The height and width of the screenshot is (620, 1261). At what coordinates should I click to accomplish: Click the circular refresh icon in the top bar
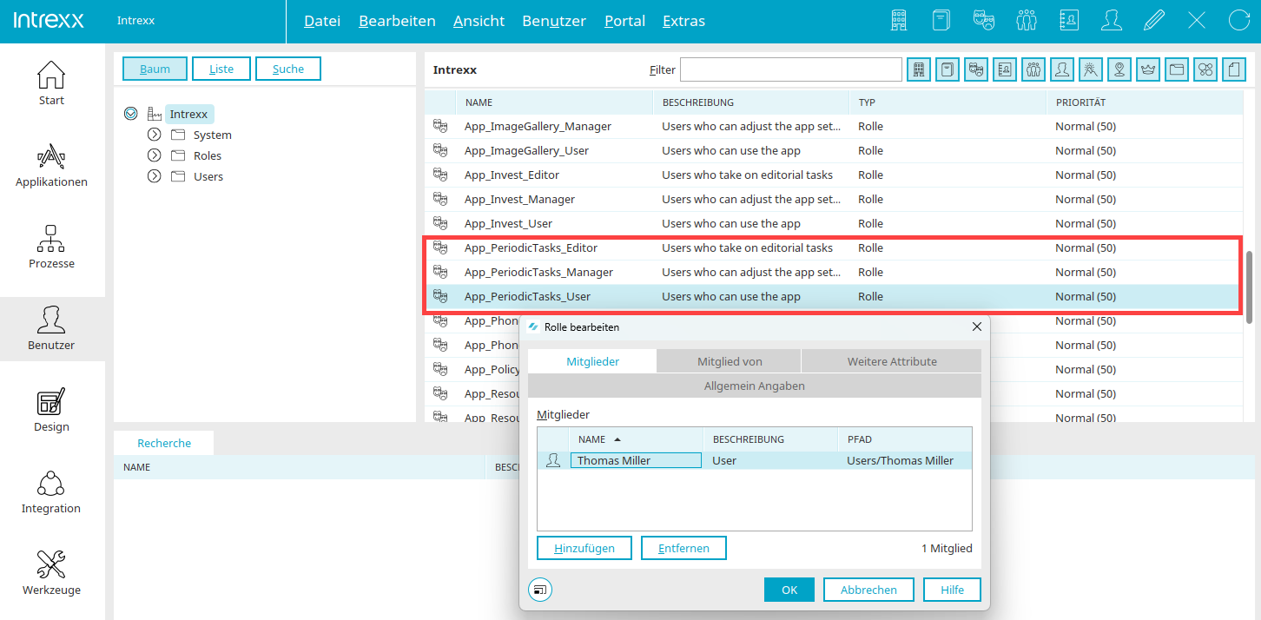(1239, 21)
